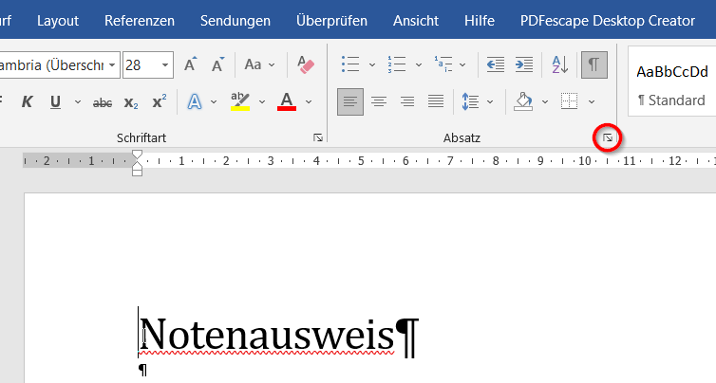Apply superscript formatting
716x383 pixels.
tap(160, 101)
